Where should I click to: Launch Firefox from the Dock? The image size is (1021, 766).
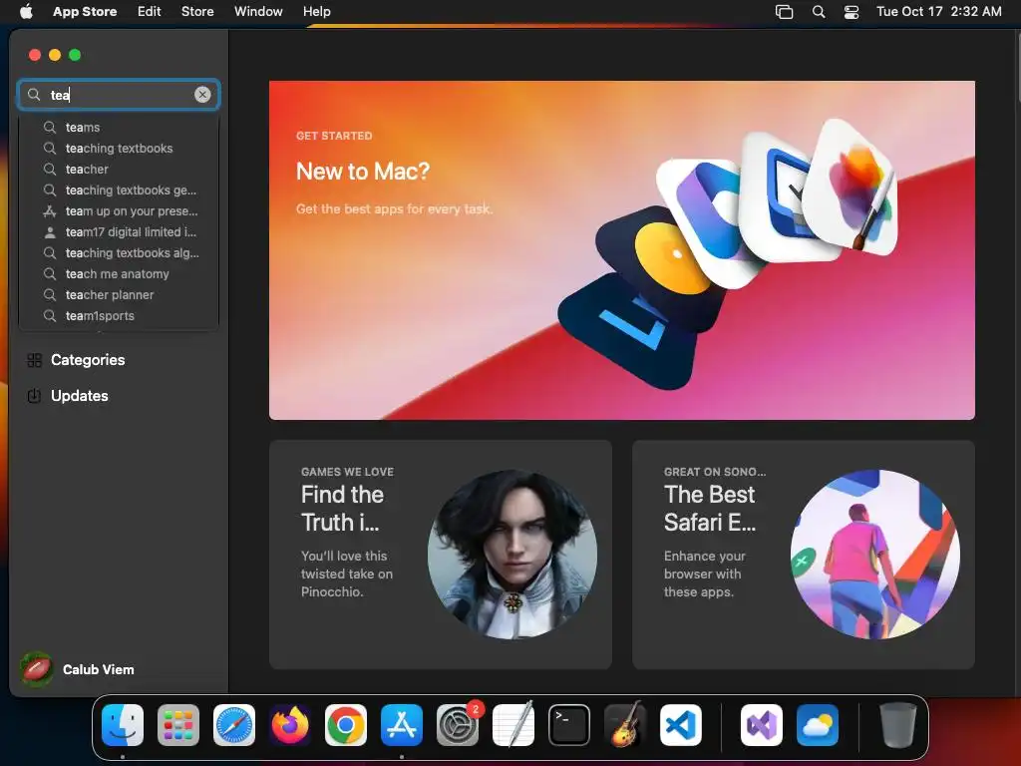coord(290,725)
